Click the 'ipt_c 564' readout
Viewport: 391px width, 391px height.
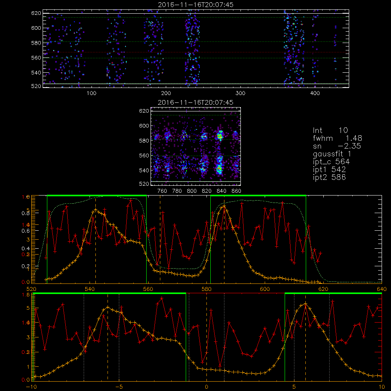point(331,162)
